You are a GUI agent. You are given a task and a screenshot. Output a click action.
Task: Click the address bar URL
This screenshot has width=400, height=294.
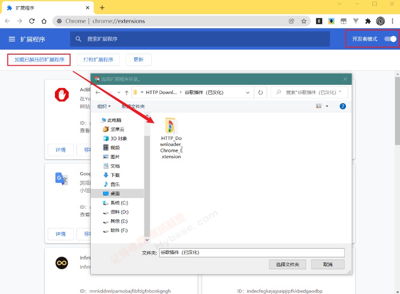click(x=119, y=21)
